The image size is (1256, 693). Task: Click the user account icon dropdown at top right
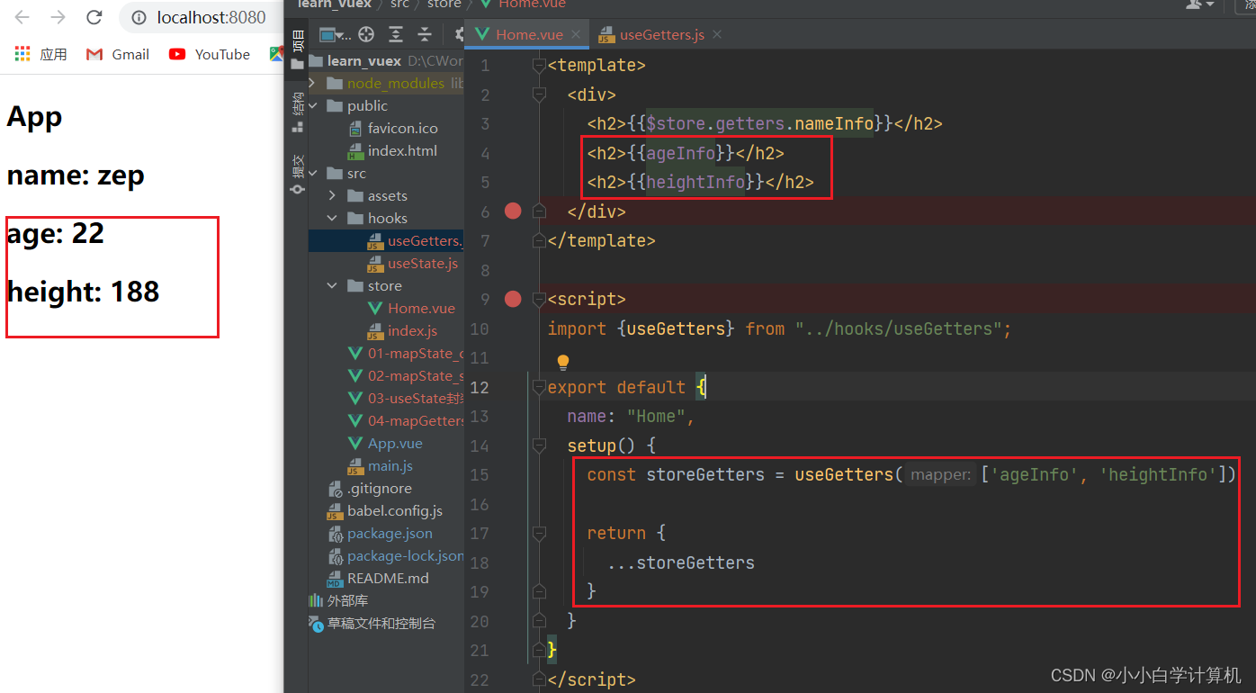pos(1199,4)
